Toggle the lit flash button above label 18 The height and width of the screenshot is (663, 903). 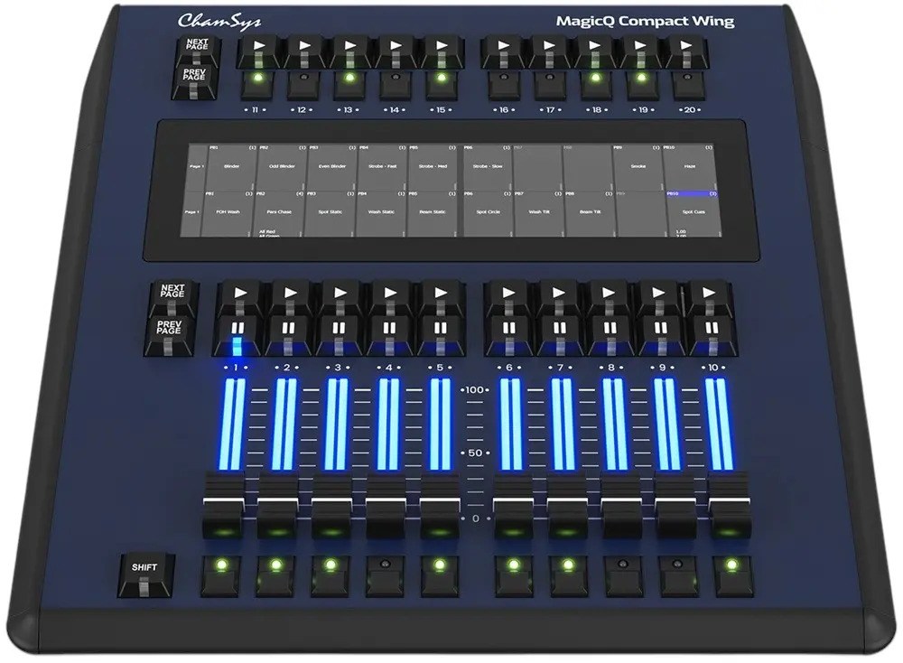596,84
